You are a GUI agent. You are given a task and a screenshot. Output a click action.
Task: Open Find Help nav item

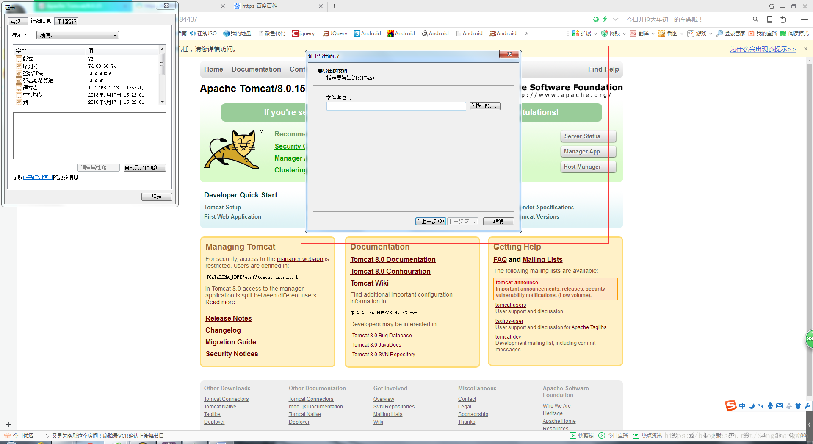[603, 69]
